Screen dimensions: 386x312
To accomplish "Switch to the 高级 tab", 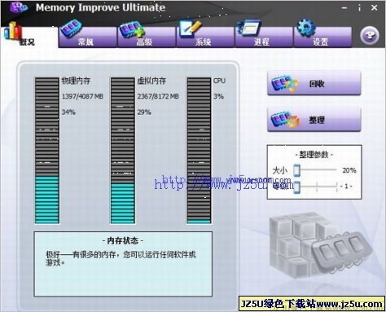I will click(147, 37).
